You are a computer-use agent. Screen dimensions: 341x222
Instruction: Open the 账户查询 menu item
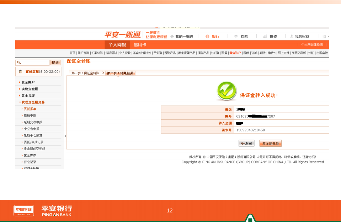pyautogui.click(x=84, y=53)
